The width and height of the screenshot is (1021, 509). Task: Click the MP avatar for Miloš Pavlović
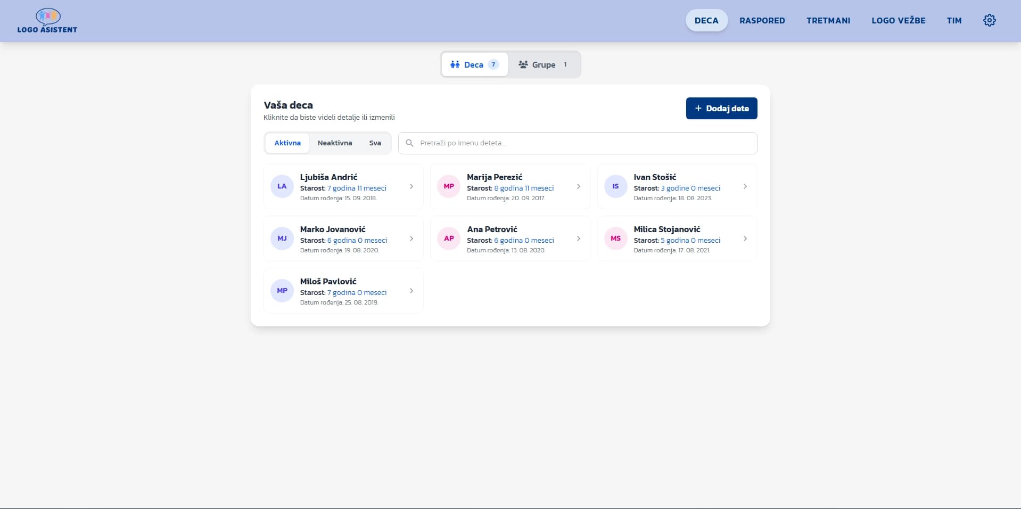282,291
